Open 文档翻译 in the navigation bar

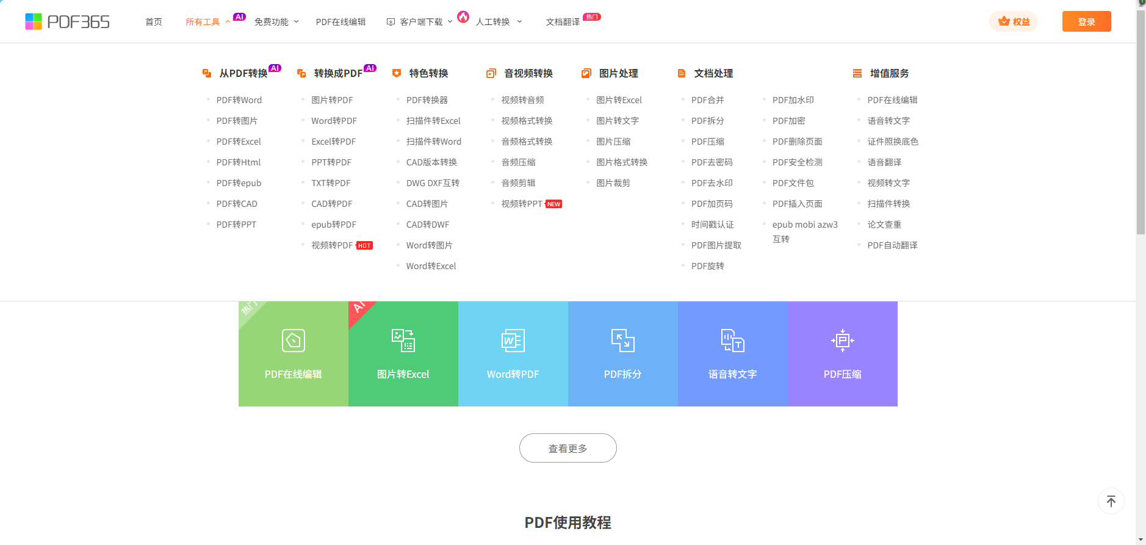(x=563, y=22)
